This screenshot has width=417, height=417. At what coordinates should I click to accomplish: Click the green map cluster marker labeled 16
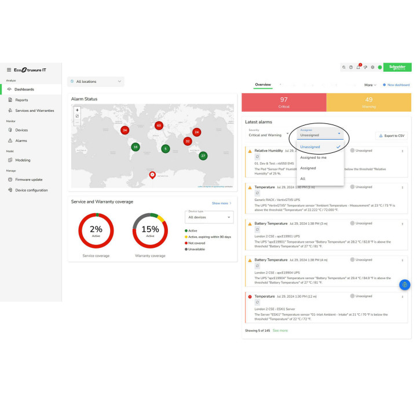click(136, 147)
